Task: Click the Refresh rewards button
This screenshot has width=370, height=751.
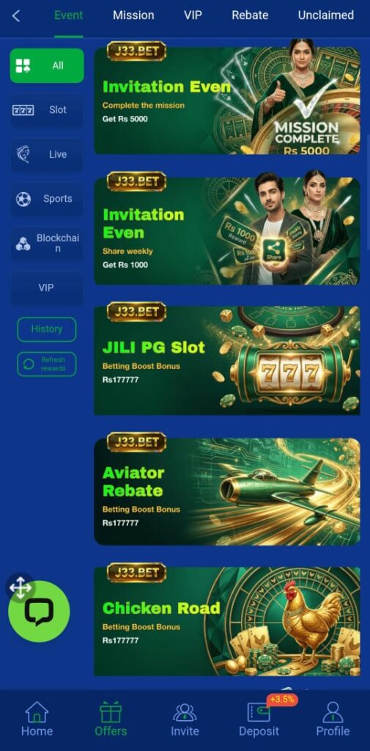Action: pos(47,364)
